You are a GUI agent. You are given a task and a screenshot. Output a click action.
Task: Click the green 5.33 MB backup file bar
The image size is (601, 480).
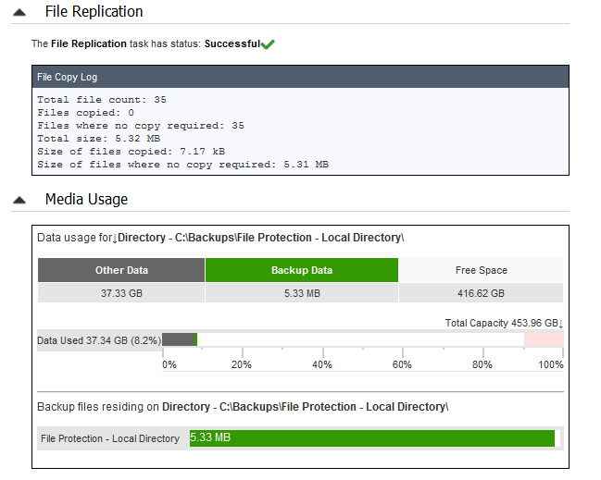[371, 437]
